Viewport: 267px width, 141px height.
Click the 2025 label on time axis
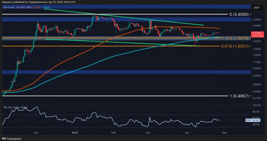(x=75, y=132)
